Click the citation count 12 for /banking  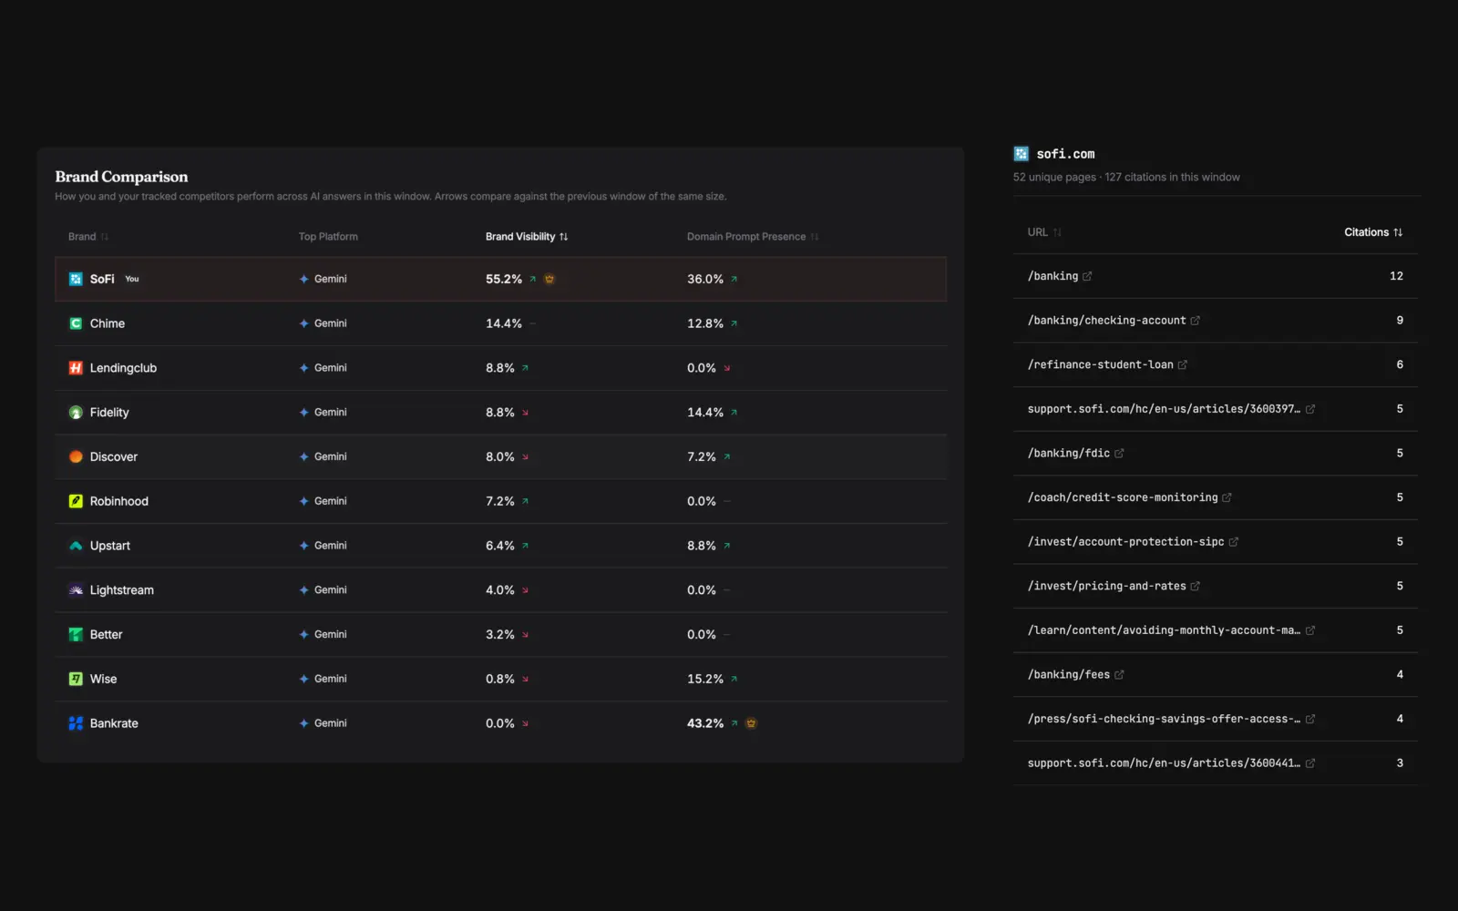coord(1396,276)
